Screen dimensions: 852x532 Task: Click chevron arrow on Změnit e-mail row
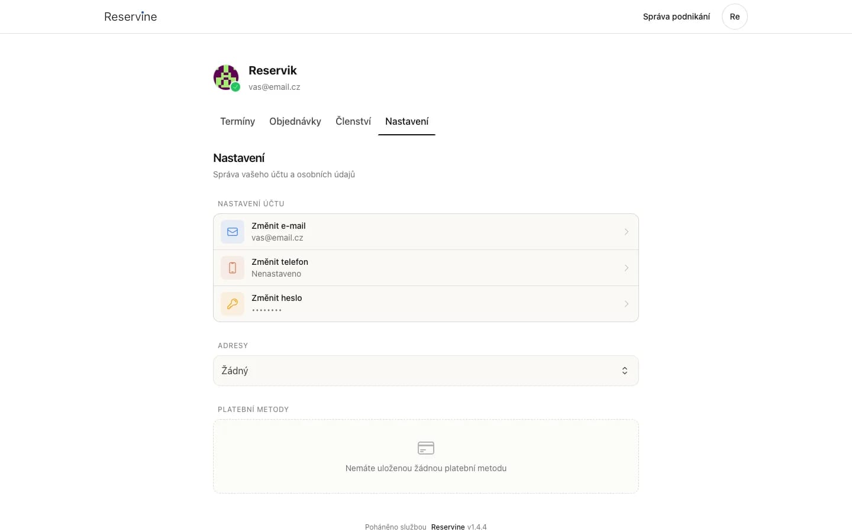pos(626,232)
